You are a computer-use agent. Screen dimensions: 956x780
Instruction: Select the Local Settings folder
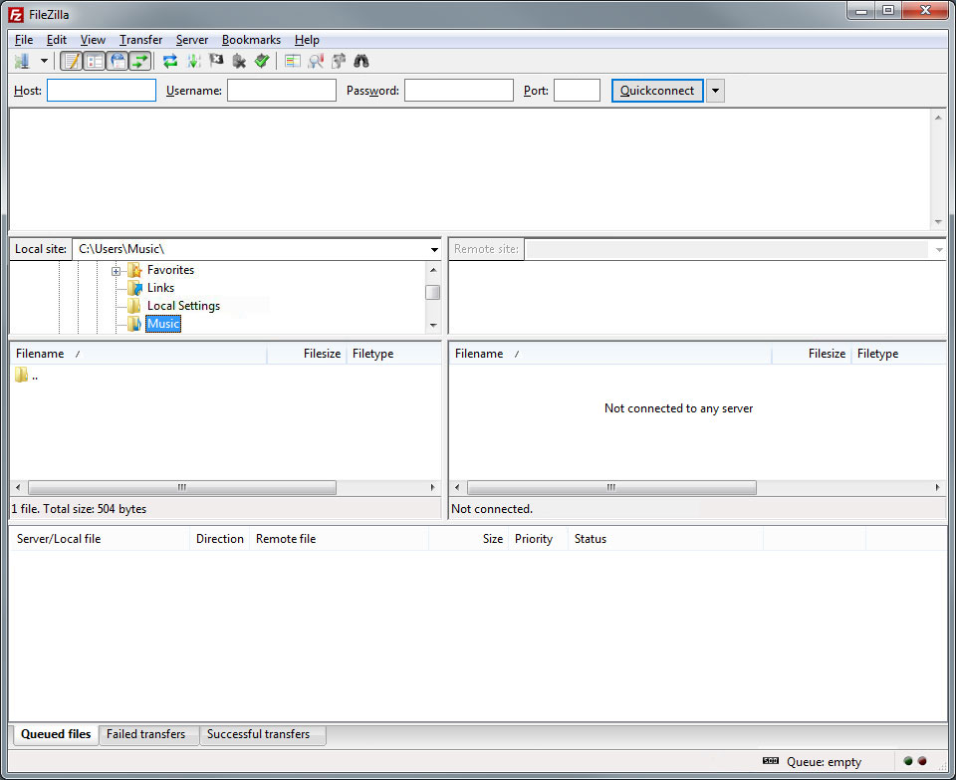tap(183, 306)
